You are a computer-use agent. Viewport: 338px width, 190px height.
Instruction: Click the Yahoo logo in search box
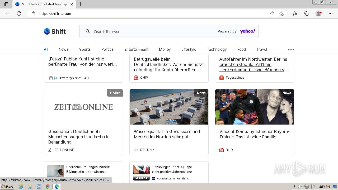pyautogui.click(x=248, y=31)
